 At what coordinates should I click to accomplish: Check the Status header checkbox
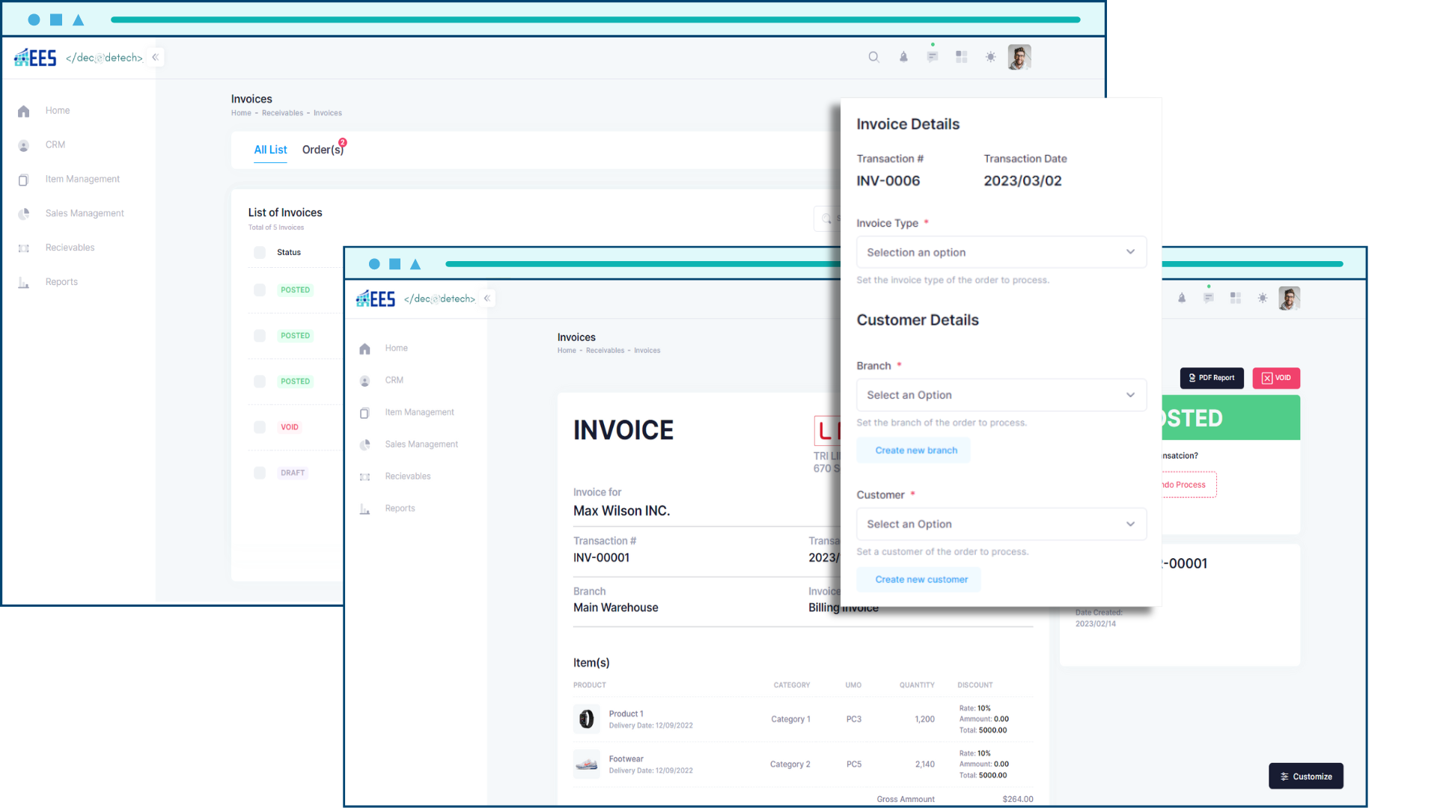coord(260,253)
